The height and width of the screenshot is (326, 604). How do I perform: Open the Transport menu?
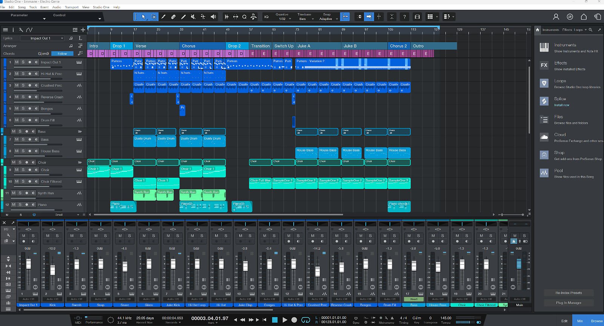tap(71, 7)
